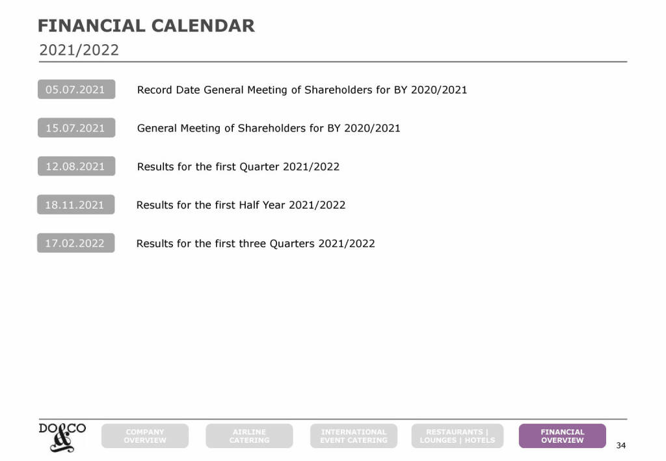
Task: Click the Financial Calendar heading
Action: pyautogui.click(x=146, y=26)
